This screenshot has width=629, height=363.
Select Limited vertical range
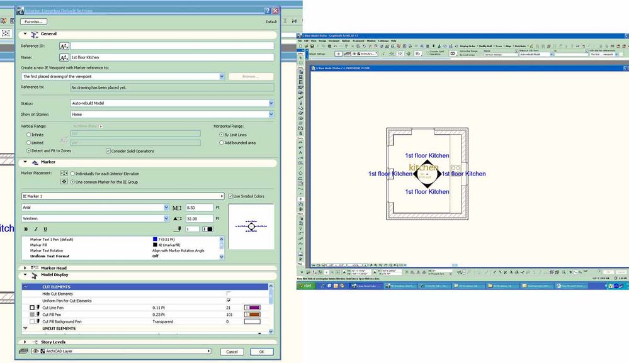click(x=28, y=143)
